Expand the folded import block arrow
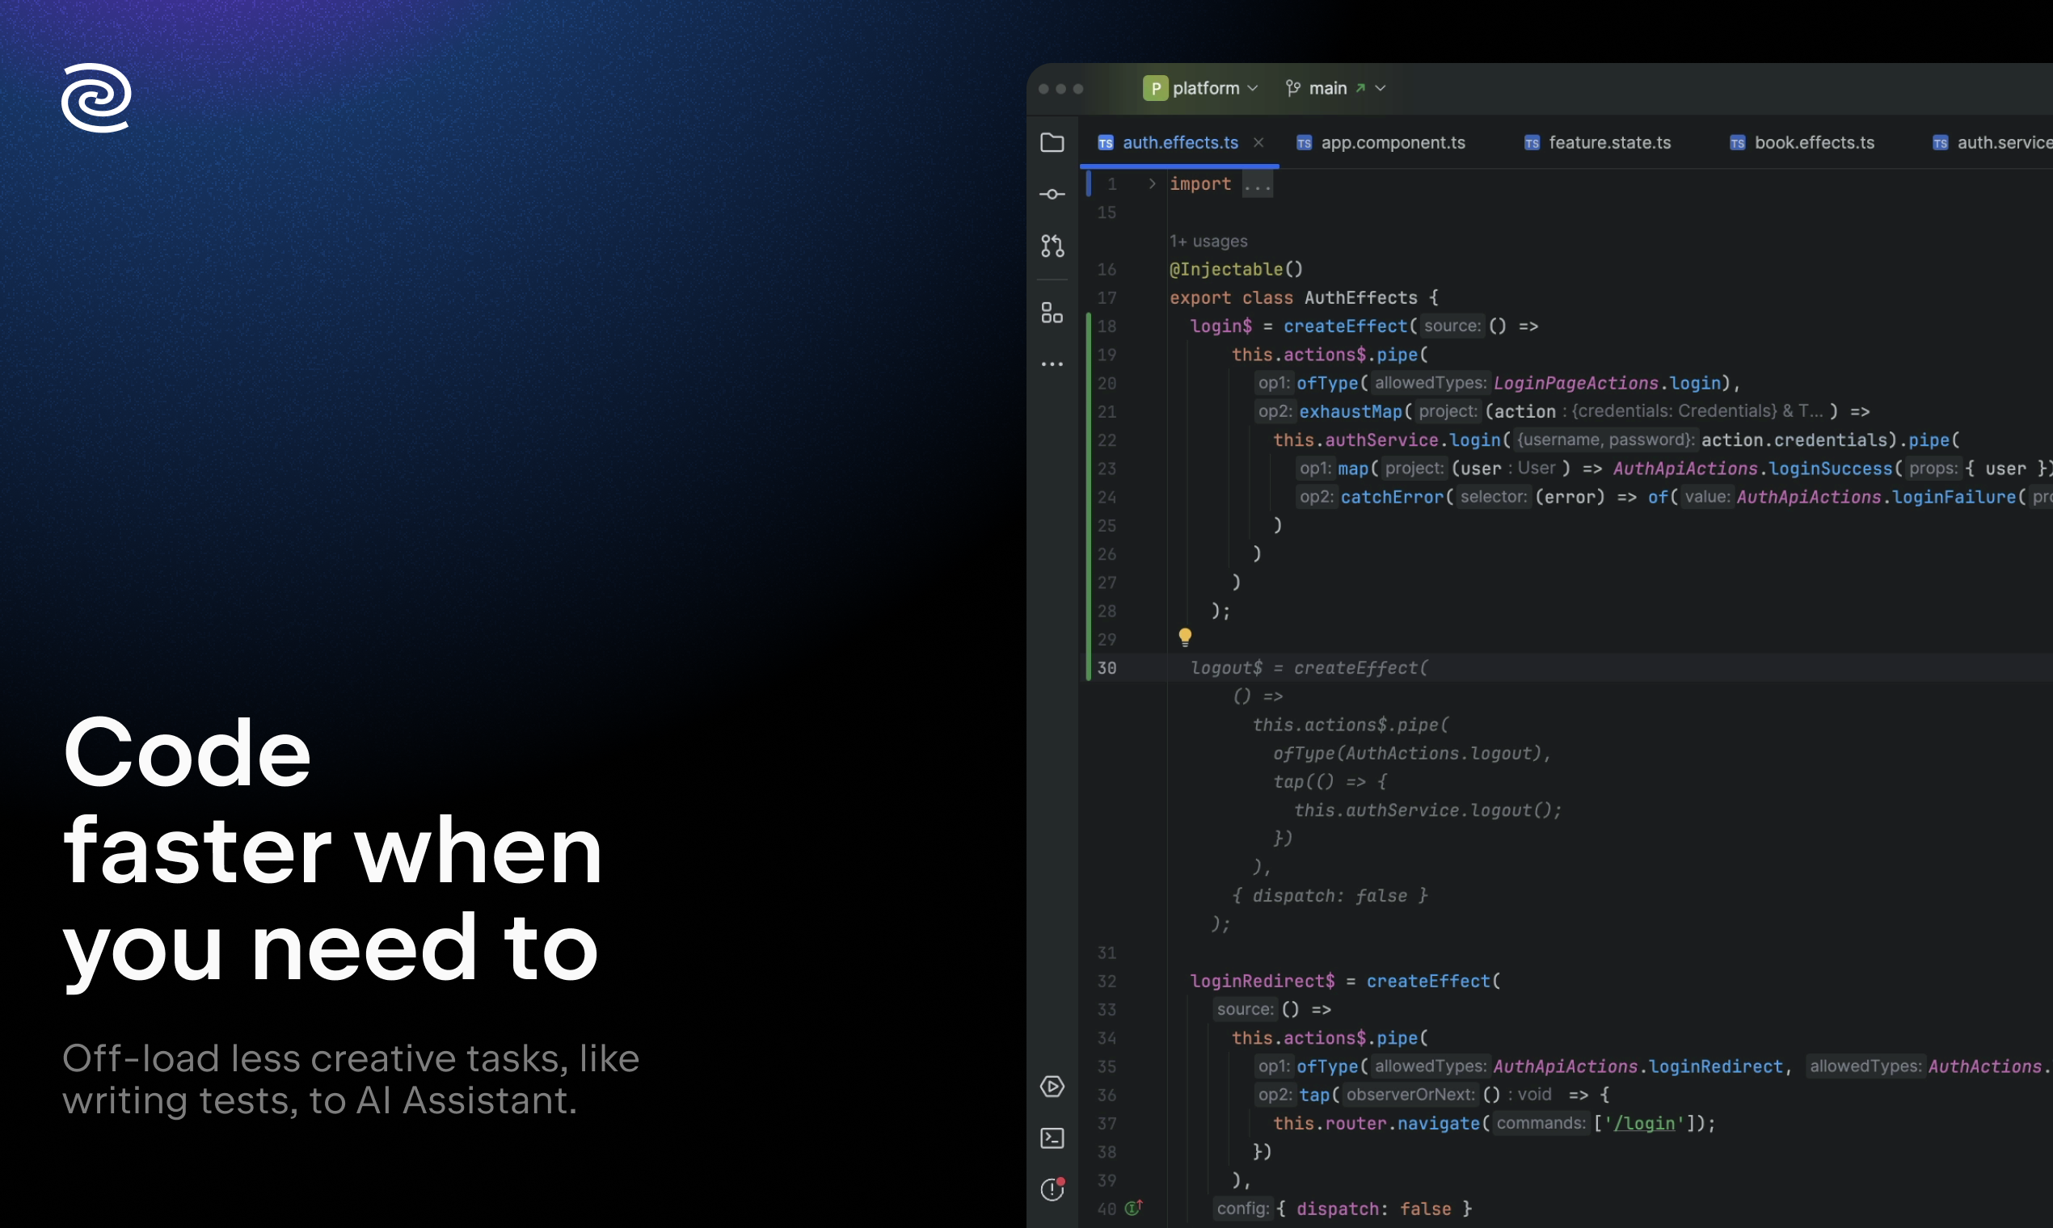Image resolution: width=2053 pixels, height=1228 pixels. pyautogui.click(x=1152, y=183)
